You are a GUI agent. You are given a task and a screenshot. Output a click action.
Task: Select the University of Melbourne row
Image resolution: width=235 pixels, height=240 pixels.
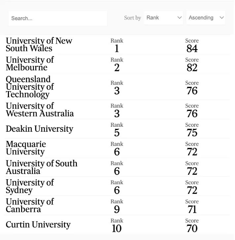(x=30, y=64)
